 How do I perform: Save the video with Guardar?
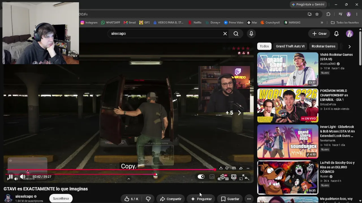point(230,199)
